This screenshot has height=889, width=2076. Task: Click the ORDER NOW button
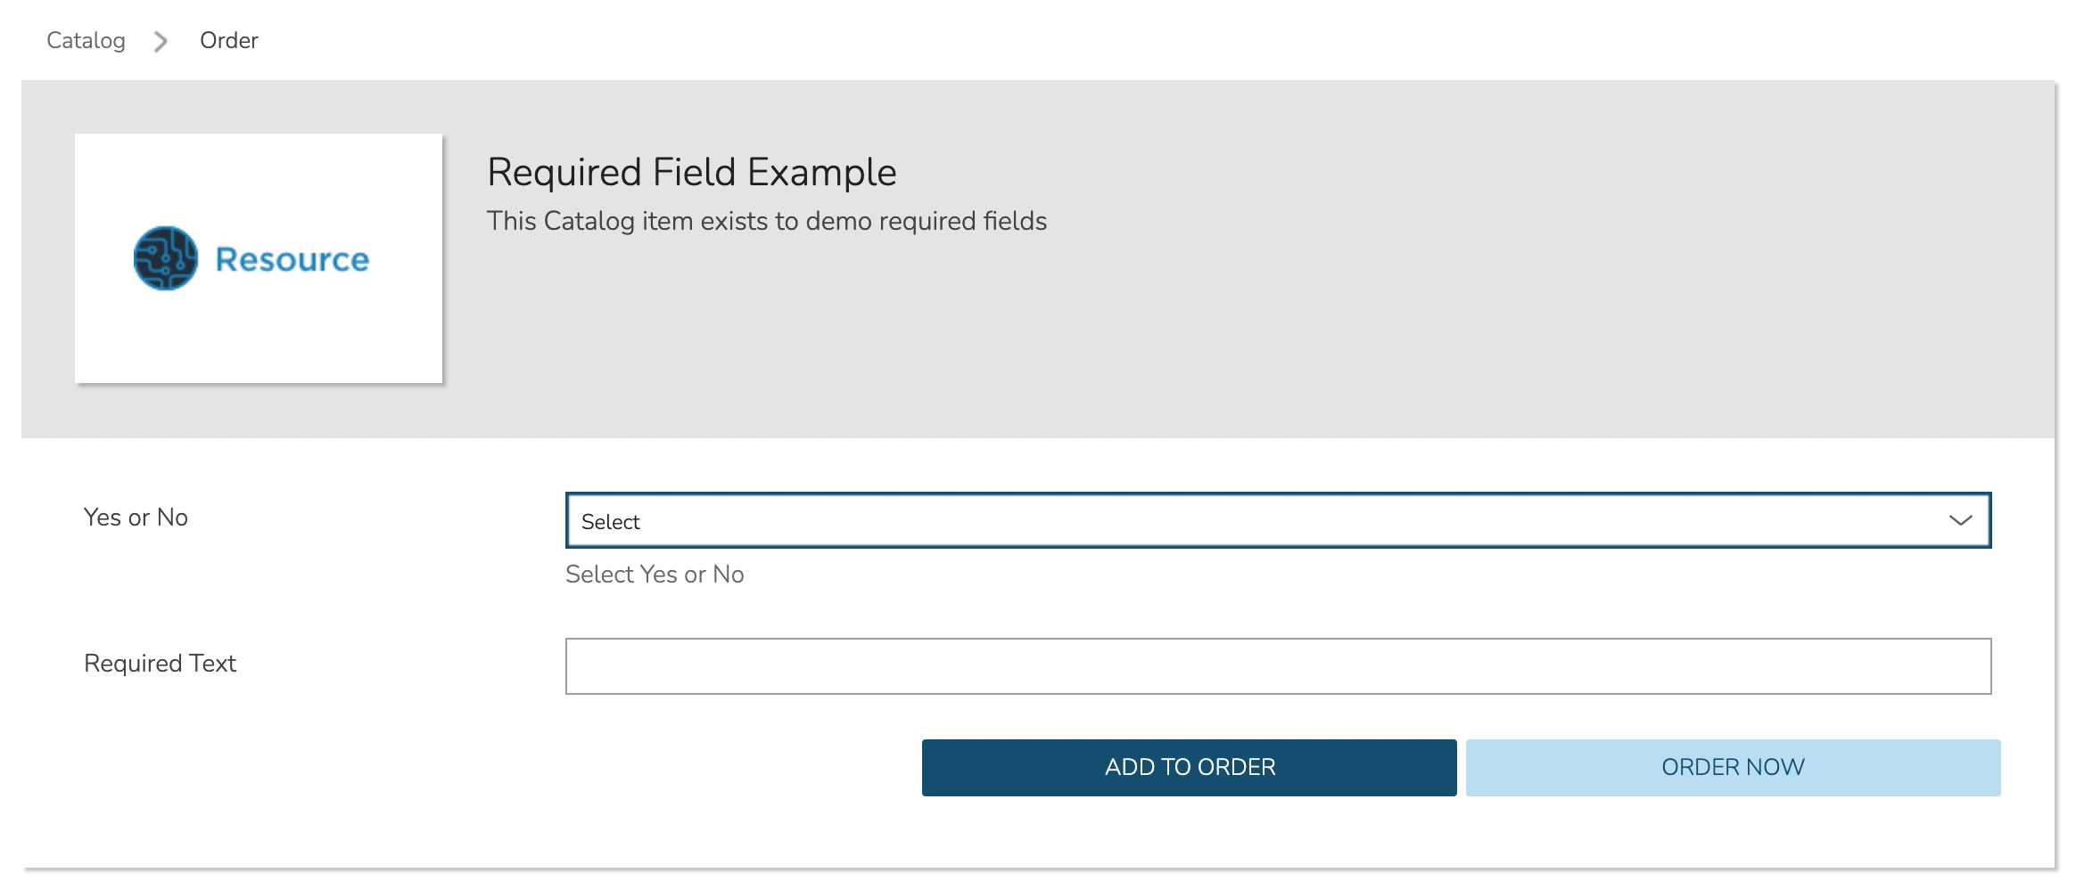pos(1732,767)
